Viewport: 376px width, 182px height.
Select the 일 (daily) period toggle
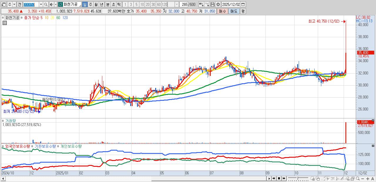click(x=85, y=4)
